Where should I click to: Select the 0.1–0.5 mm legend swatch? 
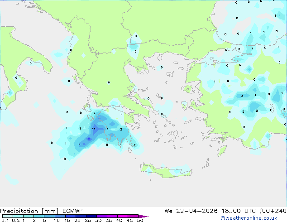point(8,216)
